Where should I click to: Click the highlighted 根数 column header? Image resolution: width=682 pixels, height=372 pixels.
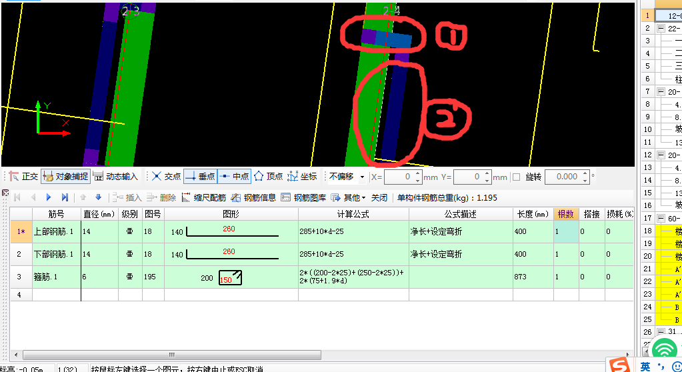[566, 214]
